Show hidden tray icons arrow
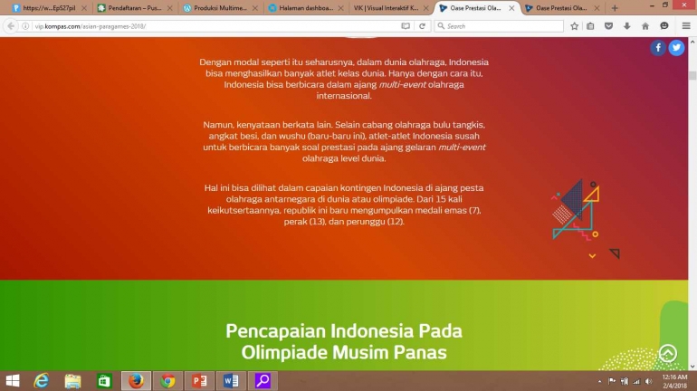Screen dimensions: 697x391 [x=599, y=381]
